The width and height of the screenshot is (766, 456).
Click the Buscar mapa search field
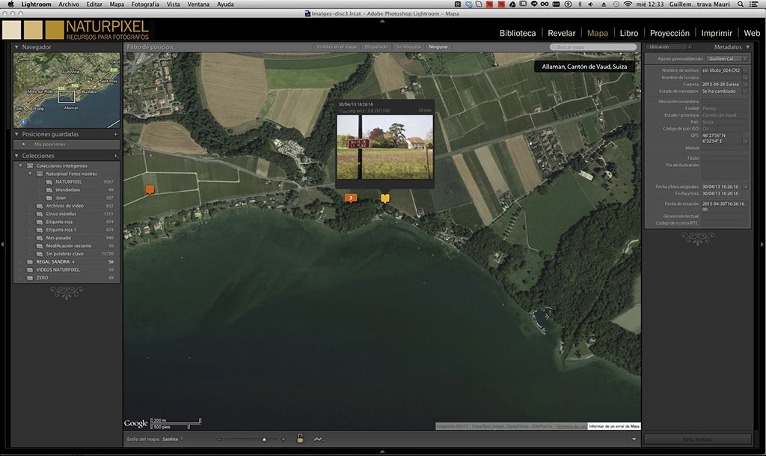click(x=593, y=47)
